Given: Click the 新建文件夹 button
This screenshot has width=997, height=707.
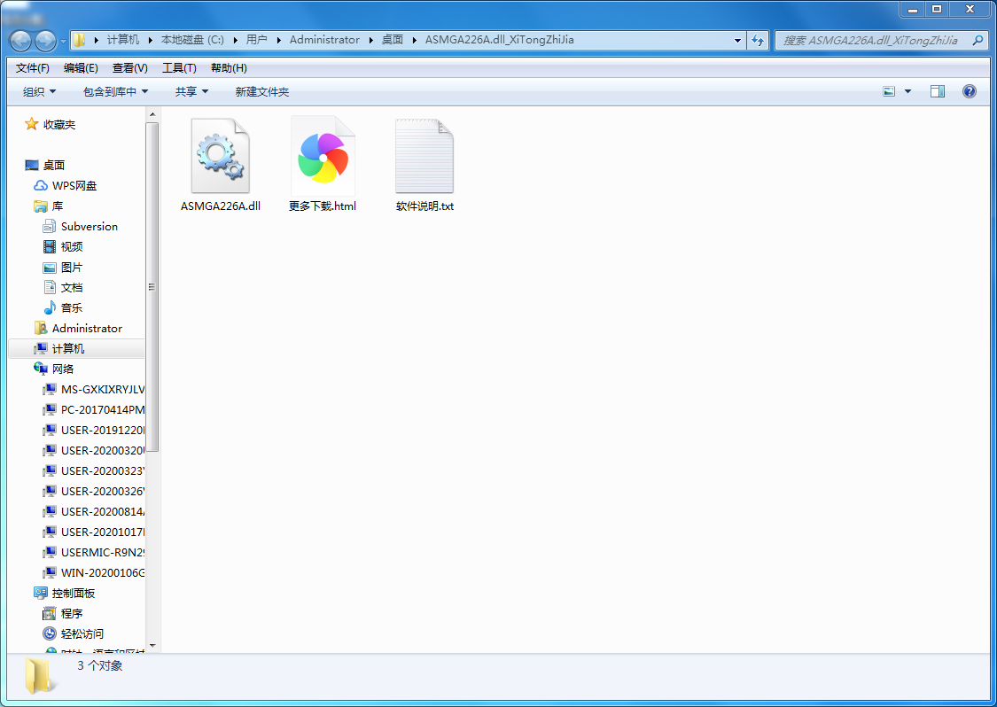Looking at the screenshot, I should click(262, 91).
